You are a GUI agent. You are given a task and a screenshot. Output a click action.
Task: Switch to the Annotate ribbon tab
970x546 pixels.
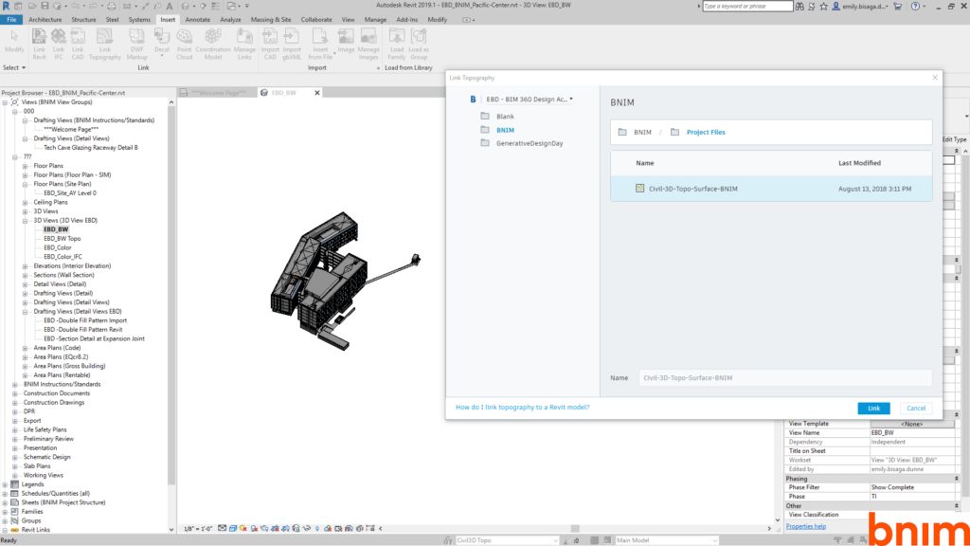click(198, 19)
